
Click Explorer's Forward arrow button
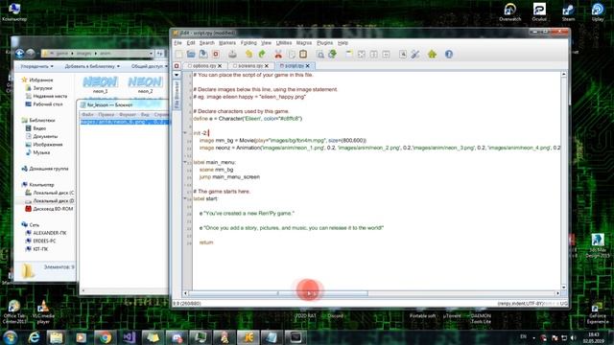point(31,53)
